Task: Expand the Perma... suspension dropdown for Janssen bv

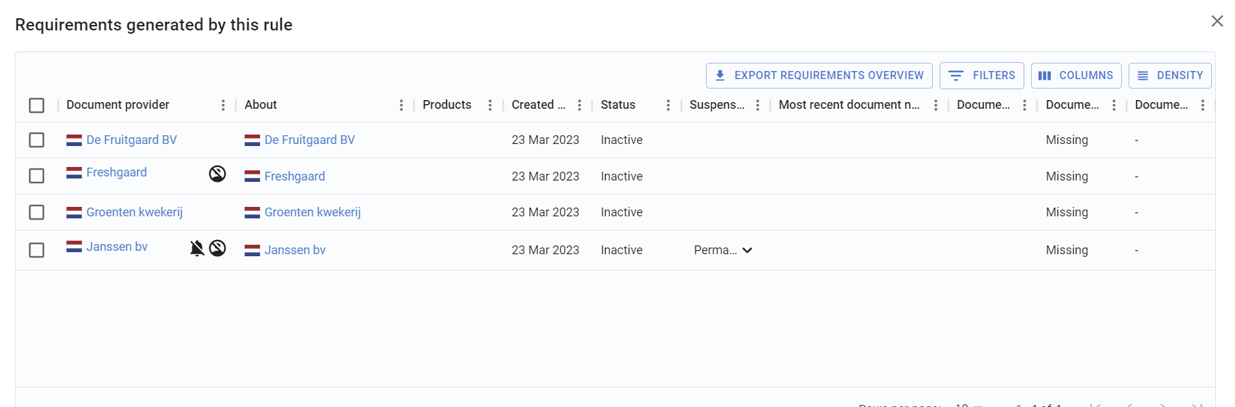Action: pyautogui.click(x=723, y=250)
